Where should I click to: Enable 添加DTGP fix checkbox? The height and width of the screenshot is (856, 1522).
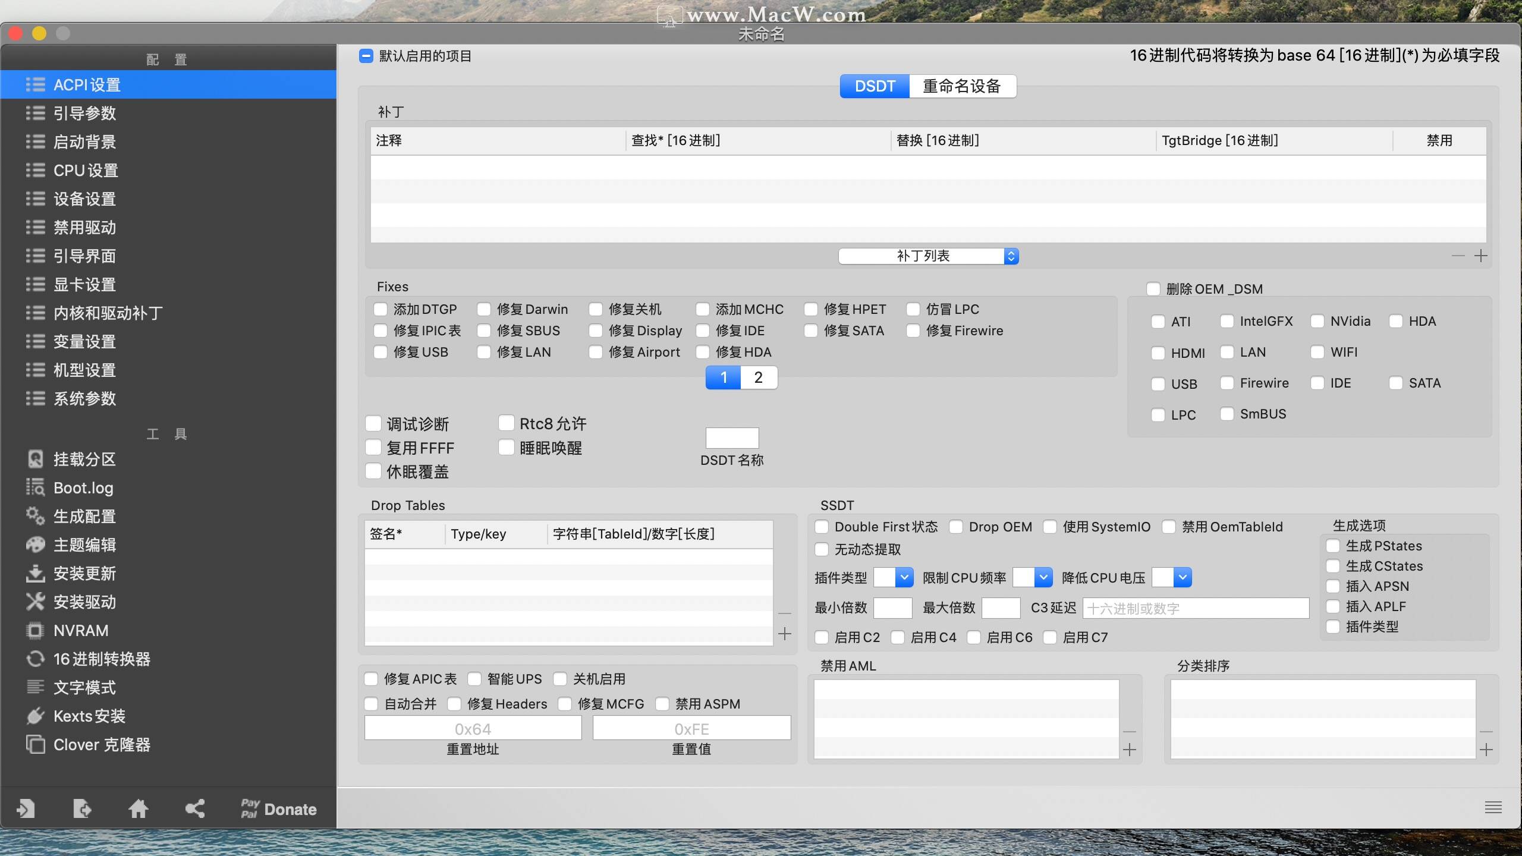pos(380,309)
